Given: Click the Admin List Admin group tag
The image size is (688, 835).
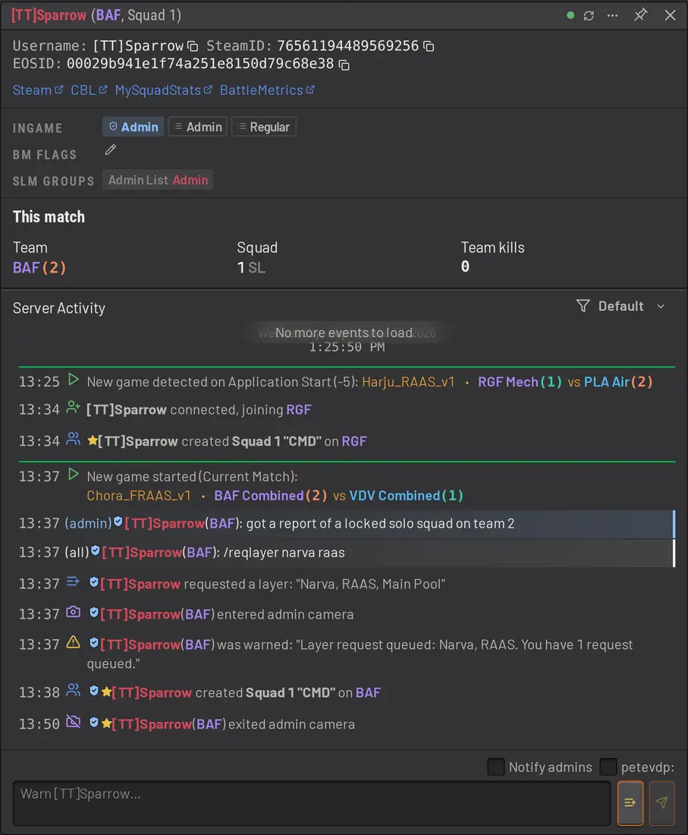Looking at the screenshot, I should point(158,180).
